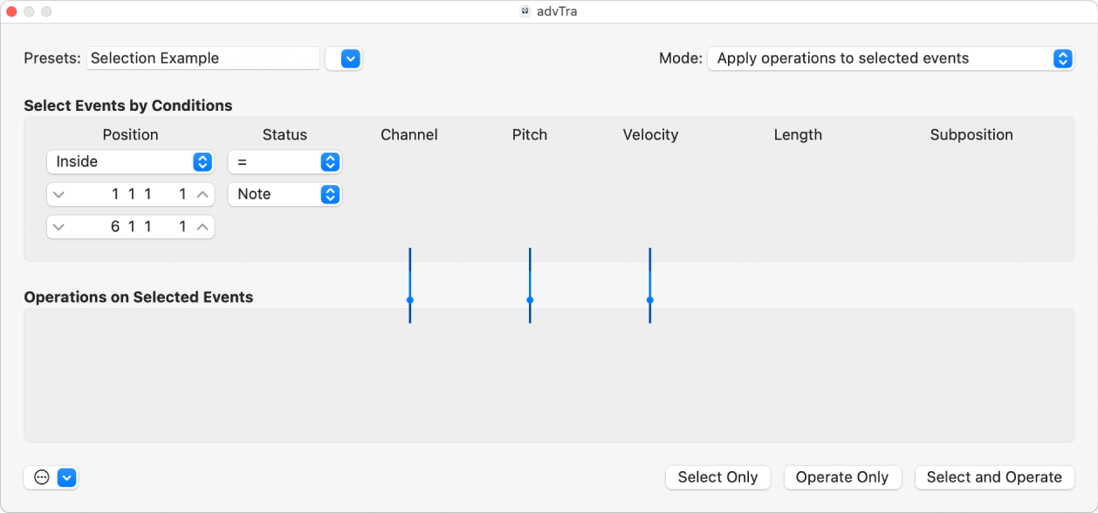Click the Length column header
Screen dimensions: 1098x513
798,135
